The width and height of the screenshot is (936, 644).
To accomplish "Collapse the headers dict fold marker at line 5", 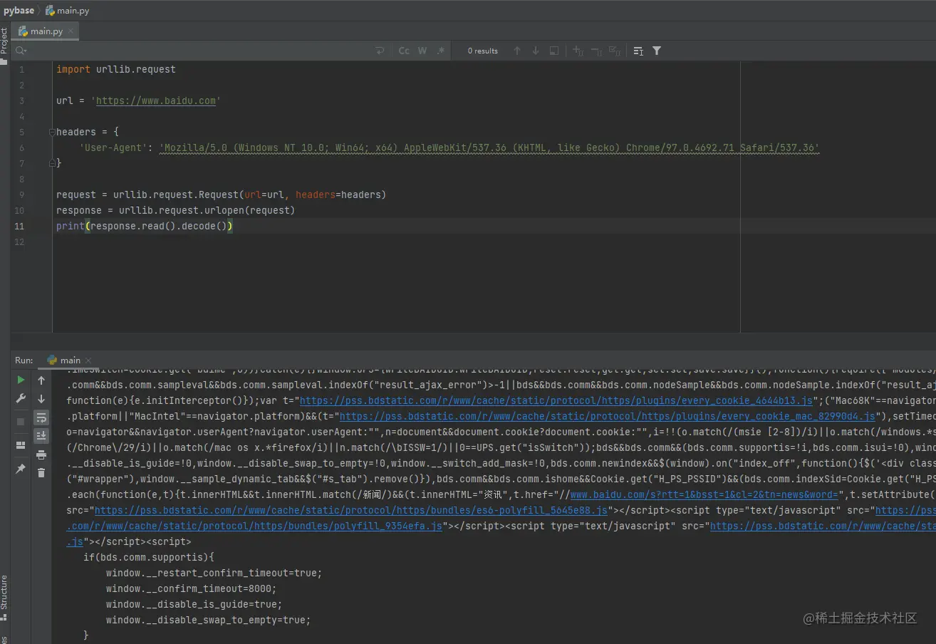I will [x=52, y=132].
